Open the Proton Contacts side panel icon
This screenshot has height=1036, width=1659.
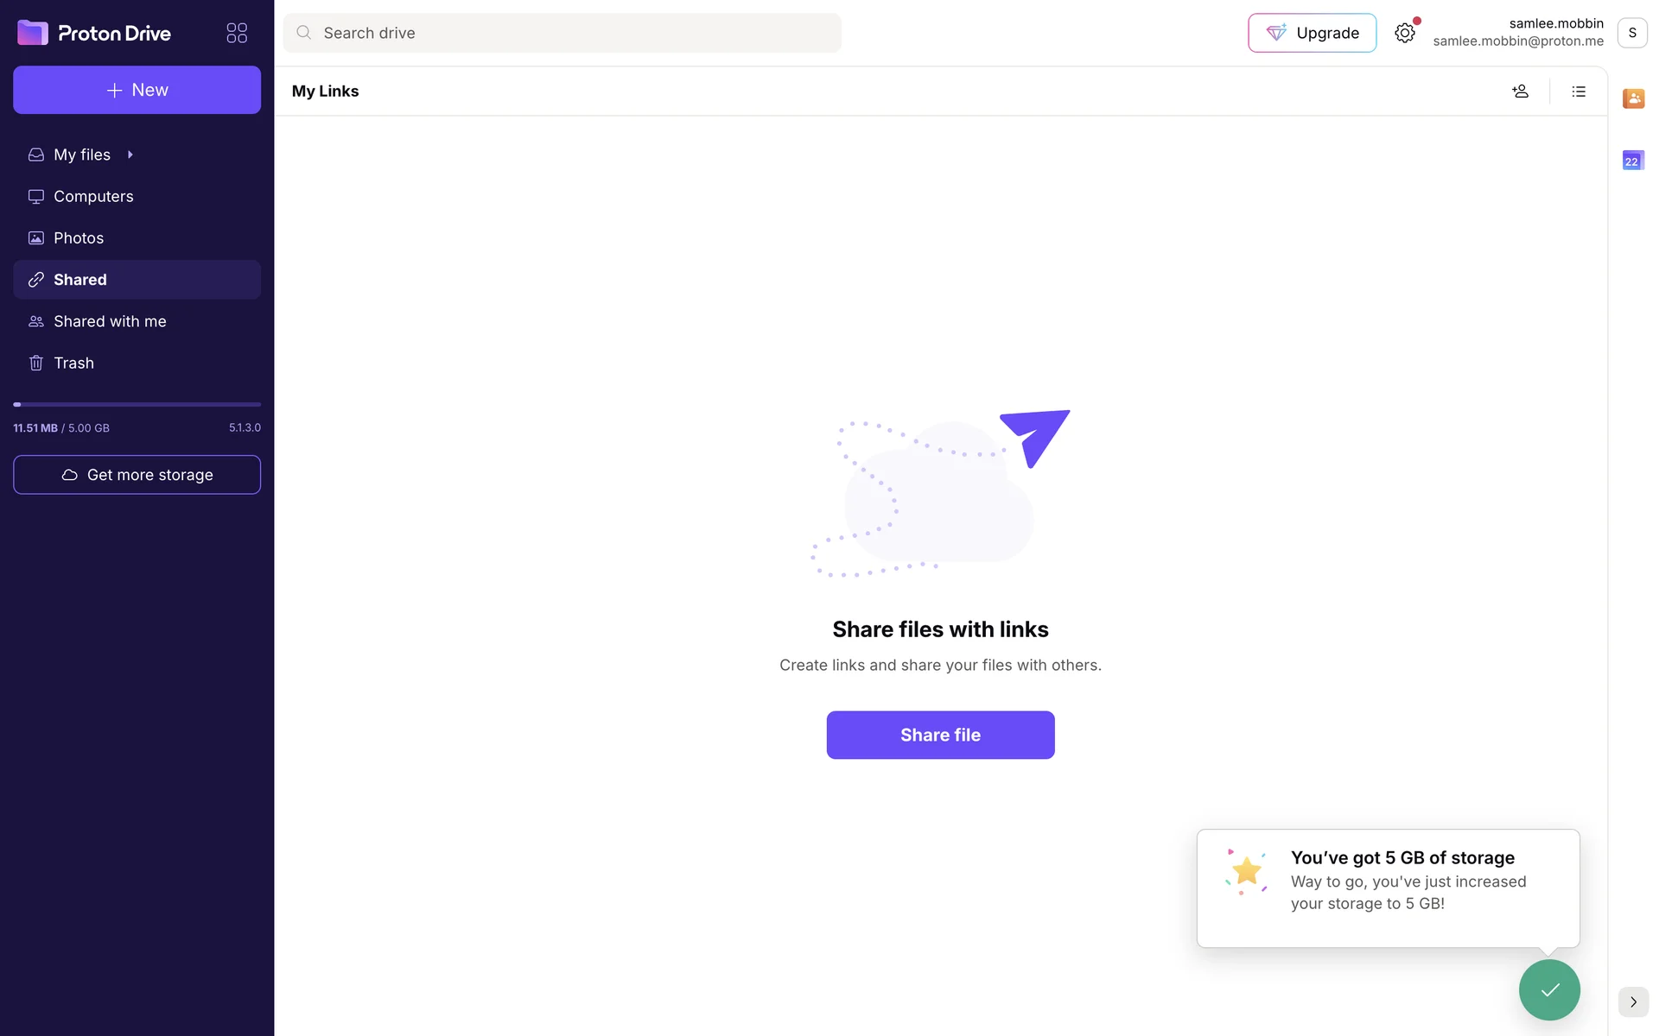[x=1633, y=98]
